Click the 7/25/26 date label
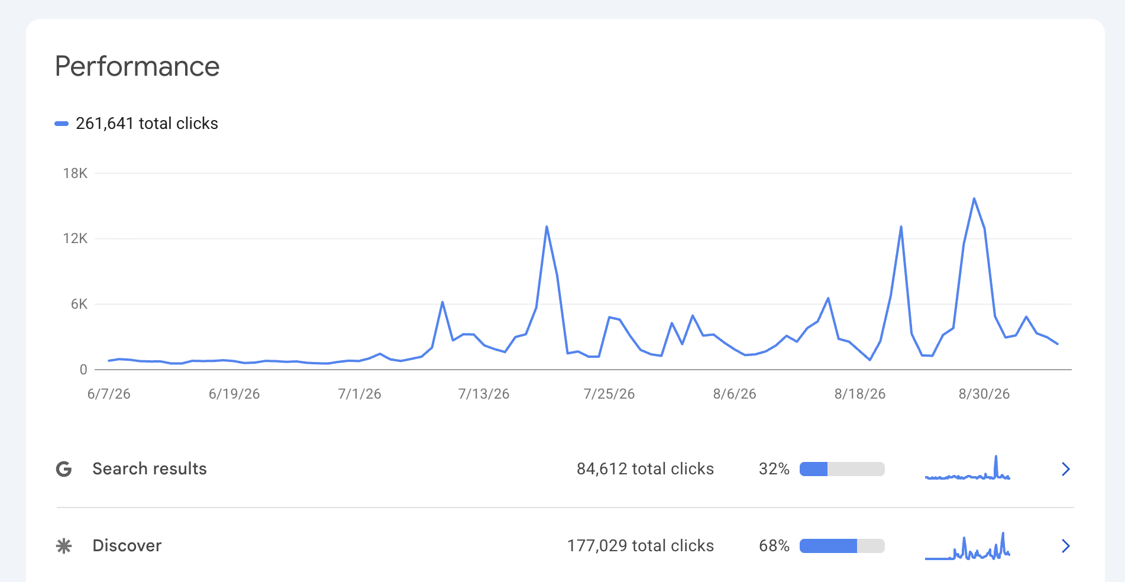The height and width of the screenshot is (582, 1125). pos(609,394)
